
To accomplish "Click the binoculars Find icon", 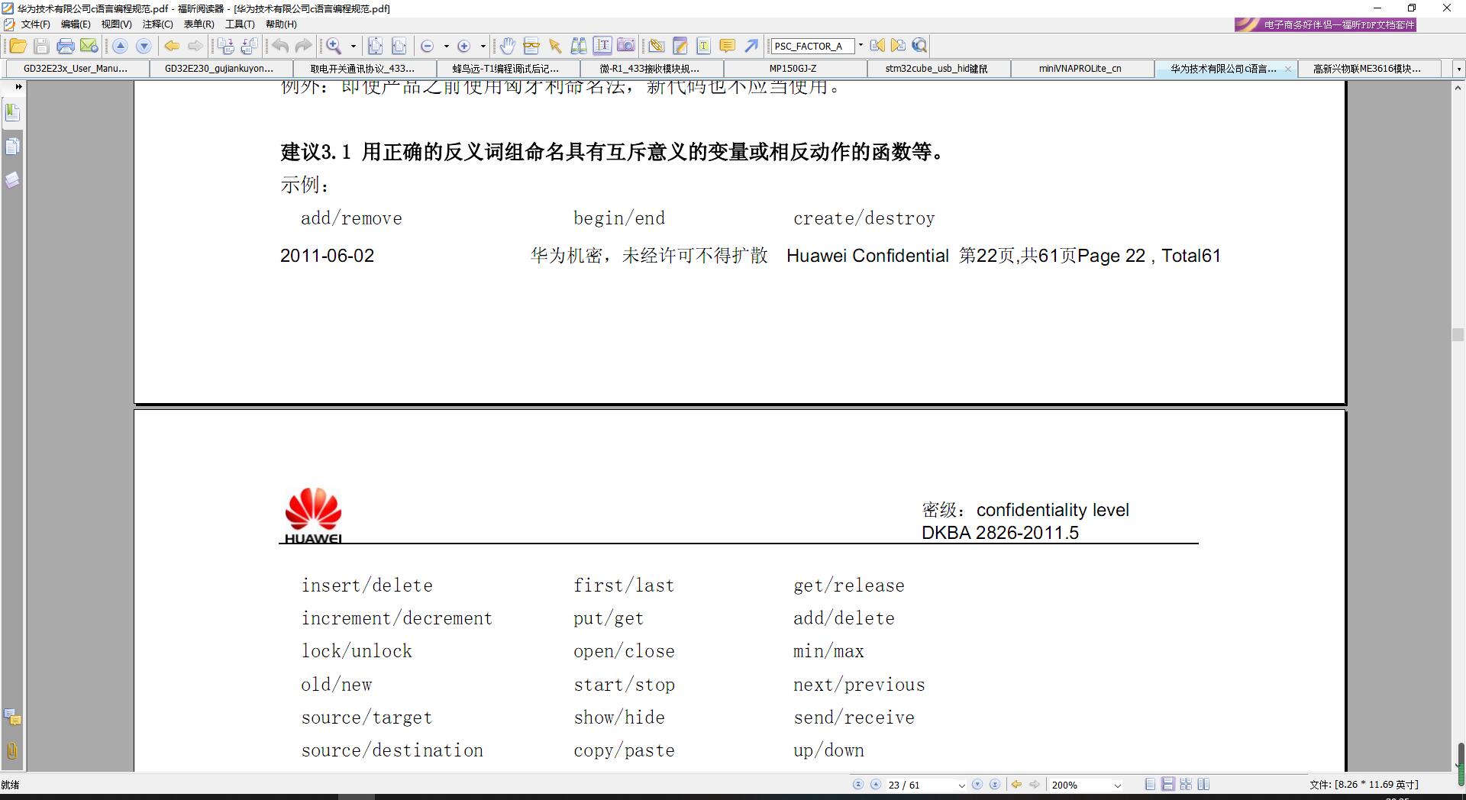I will click(579, 46).
